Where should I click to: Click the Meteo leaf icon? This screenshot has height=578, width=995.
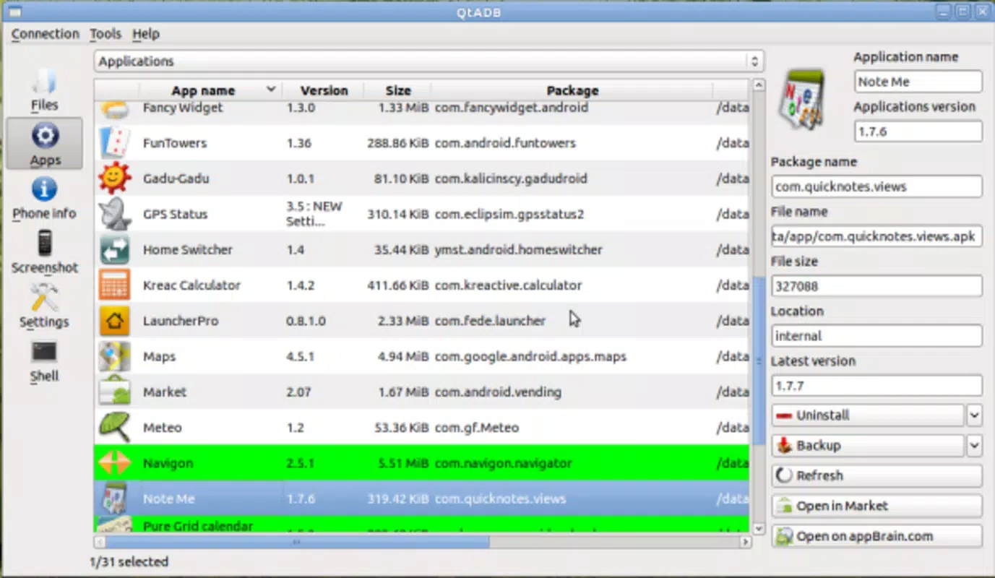(114, 427)
